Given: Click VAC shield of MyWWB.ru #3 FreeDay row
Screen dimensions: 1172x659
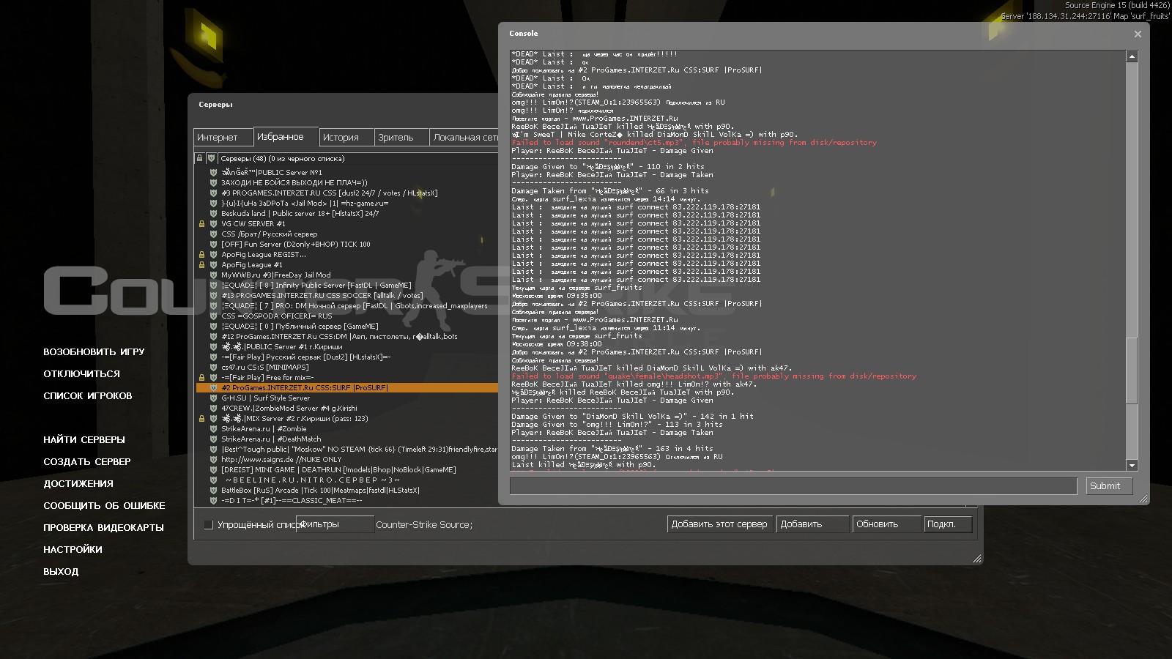Looking at the screenshot, I should (x=213, y=275).
